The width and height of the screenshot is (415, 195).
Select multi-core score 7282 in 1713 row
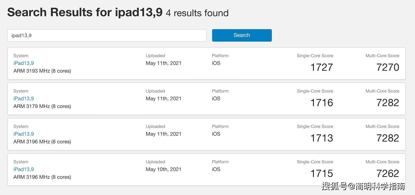pyautogui.click(x=388, y=138)
